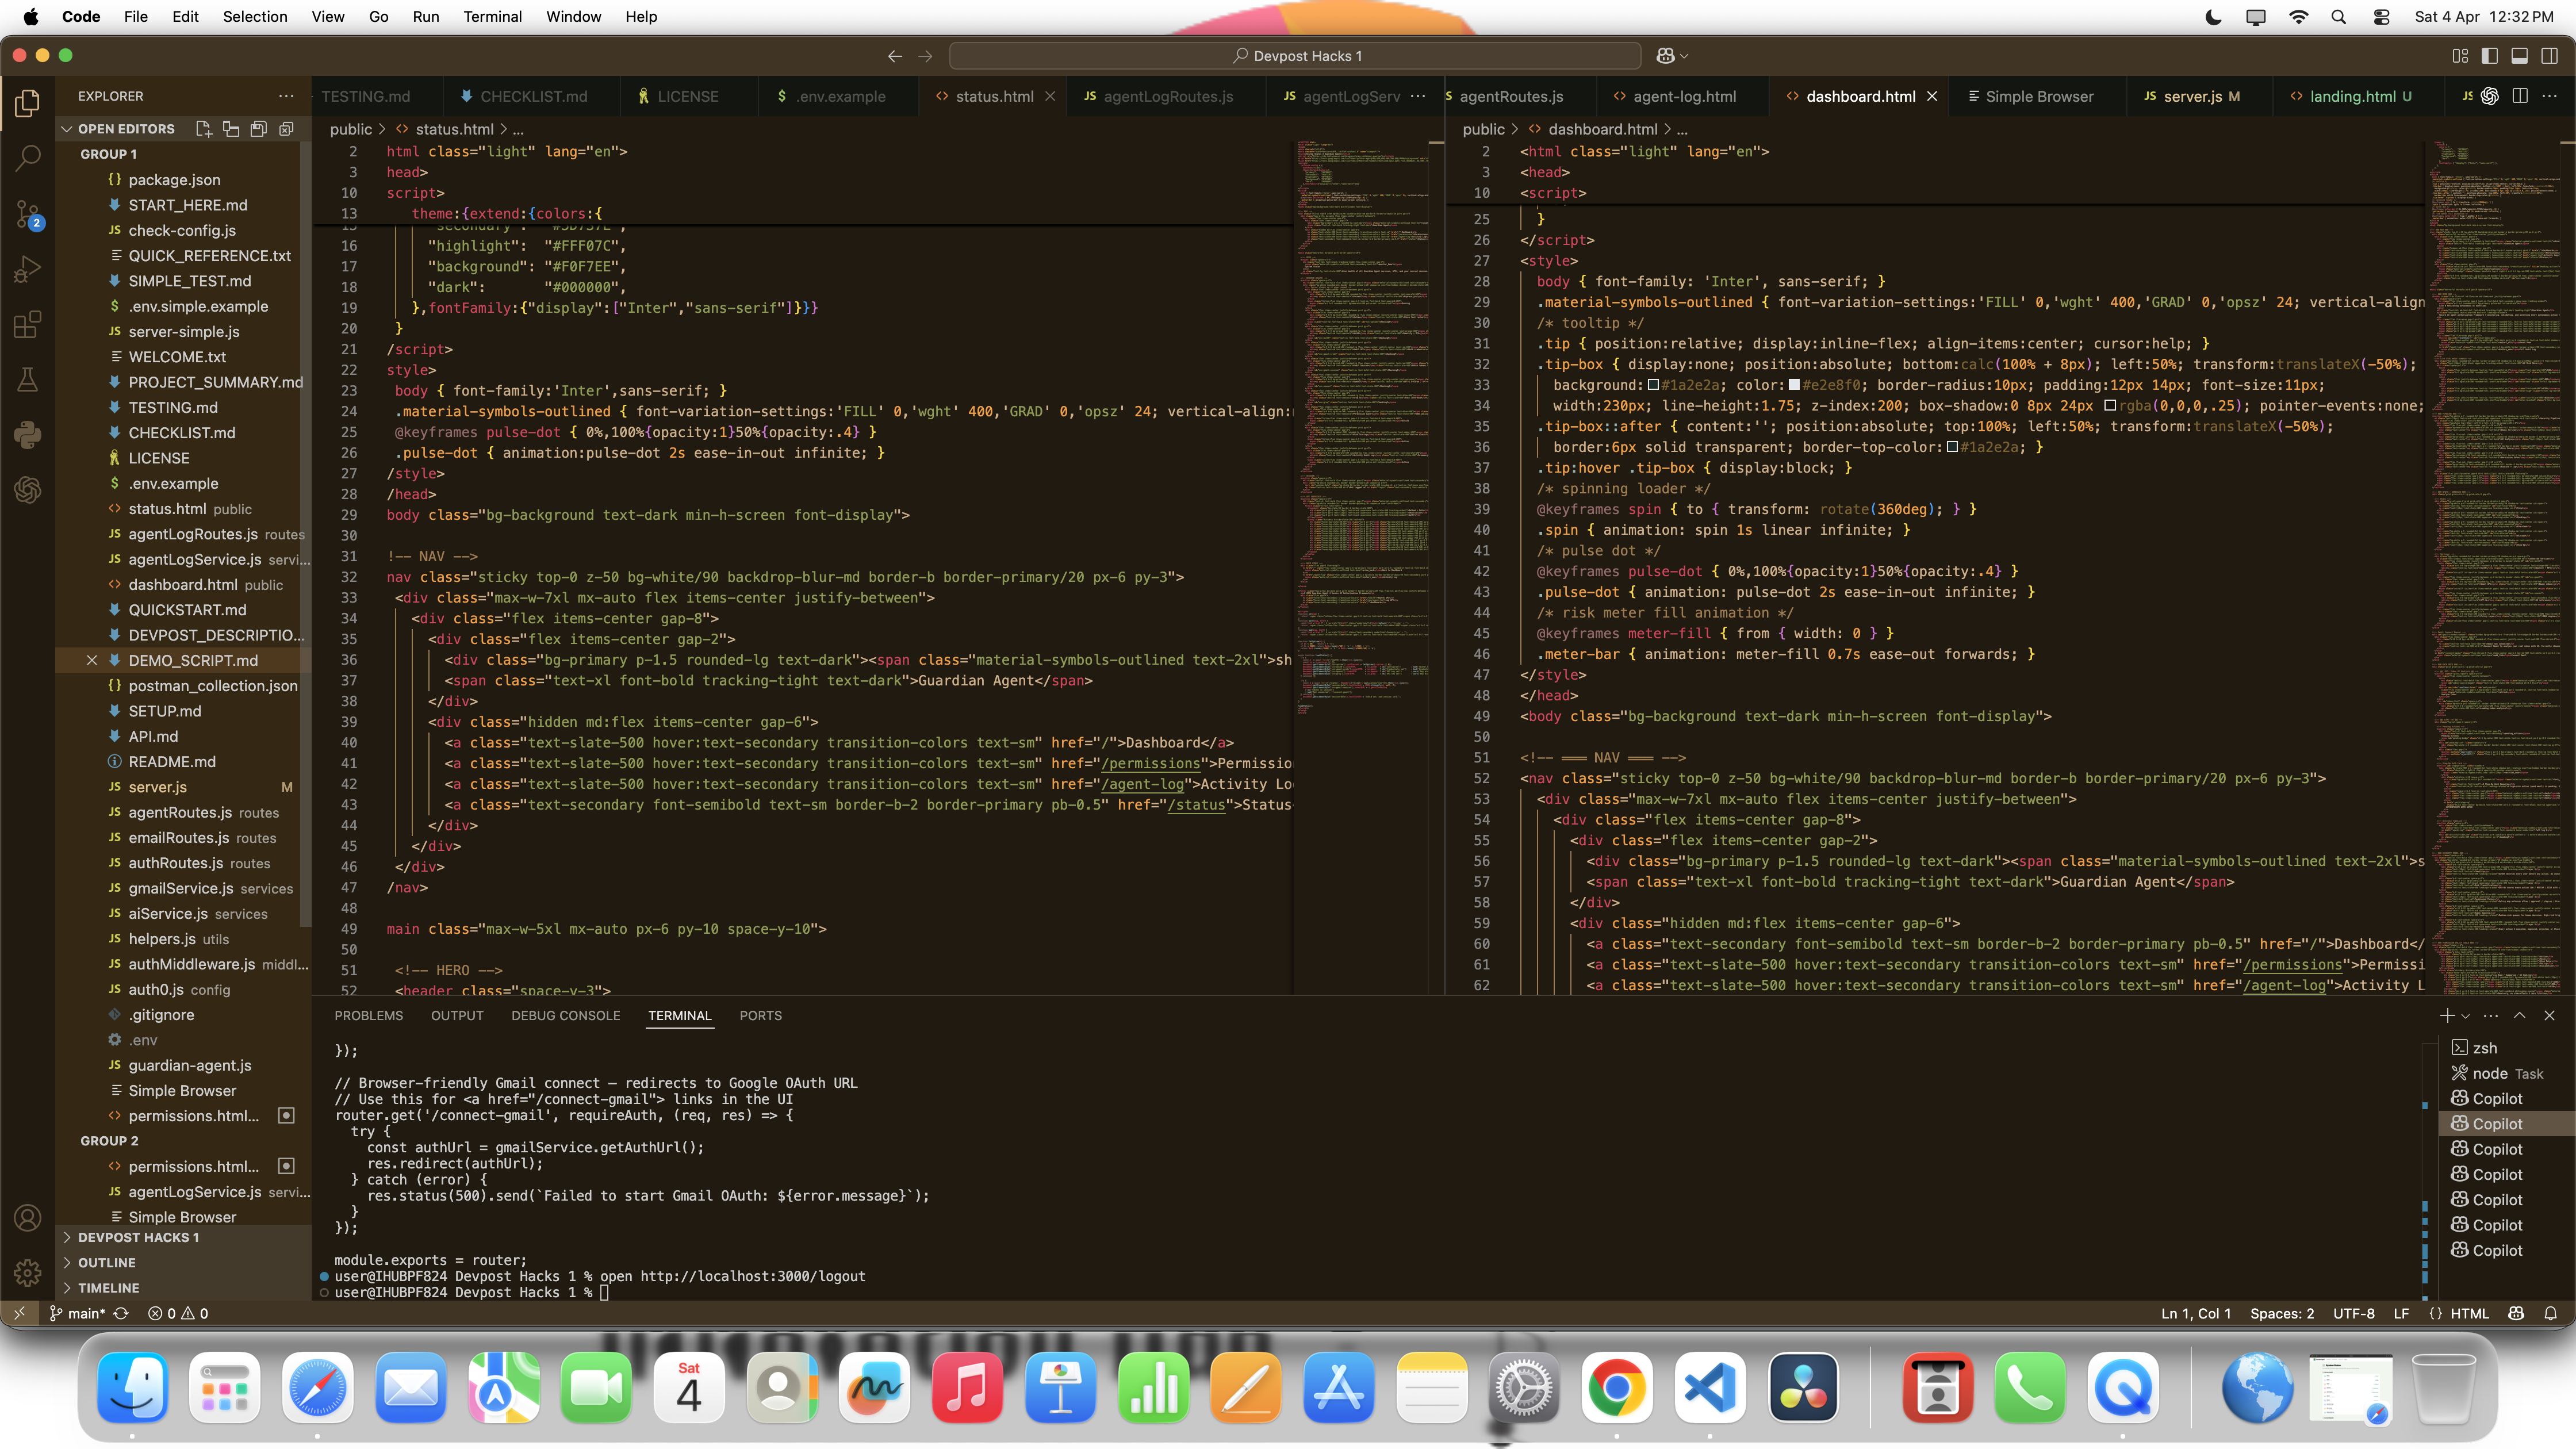Toggle the primary side bar layout button
This screenshot has width=2576, height=1449.
[x=2490, y=56]
